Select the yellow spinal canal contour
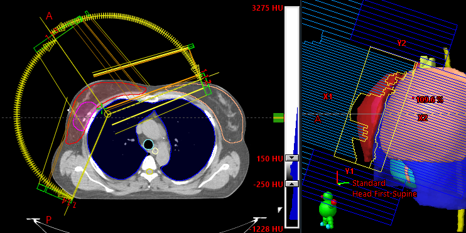Image resolution: width=466 pixels, height=233 pixels. click(x=149, y=171)
